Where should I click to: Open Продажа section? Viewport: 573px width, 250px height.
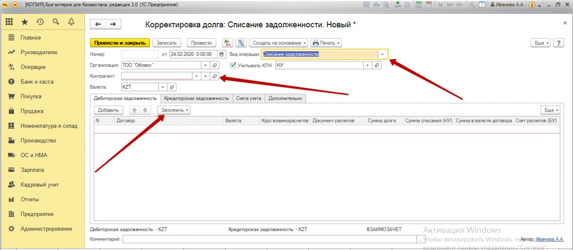(32, 111)
